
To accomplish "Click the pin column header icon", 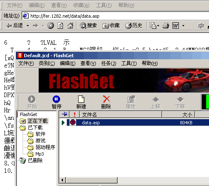I will (65, 114).
